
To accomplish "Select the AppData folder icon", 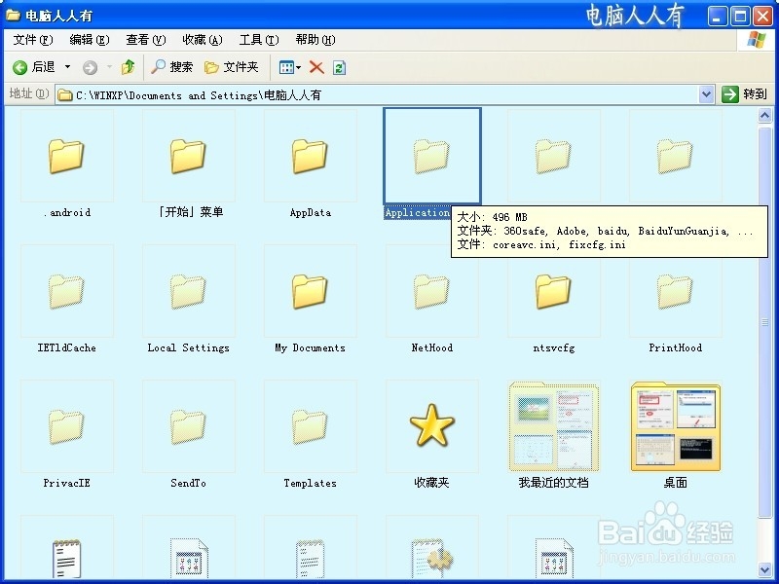I will pyautogui.click(x=310, y=156).
